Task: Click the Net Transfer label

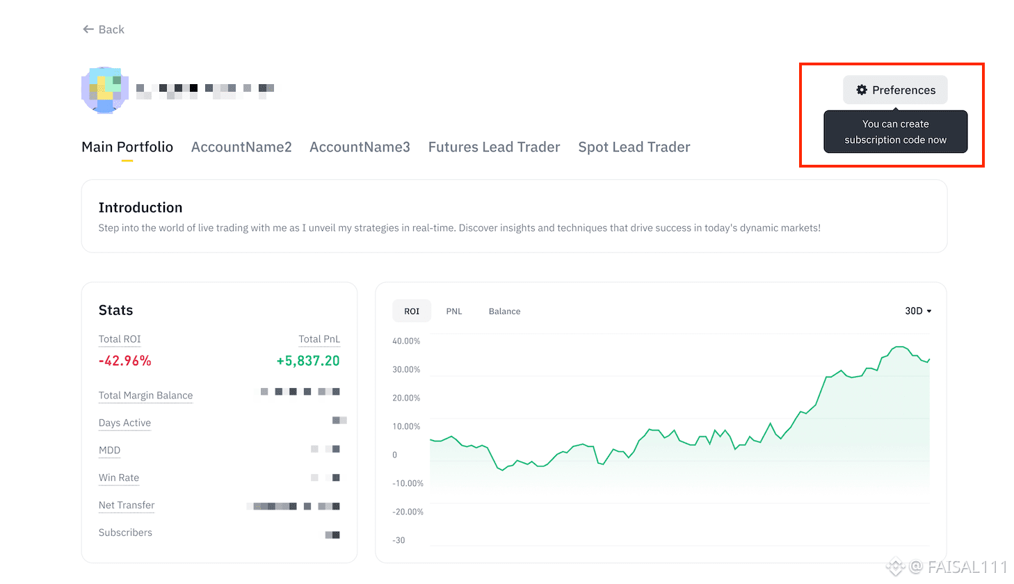Action: pyautogui.click(x=127, y=505)
